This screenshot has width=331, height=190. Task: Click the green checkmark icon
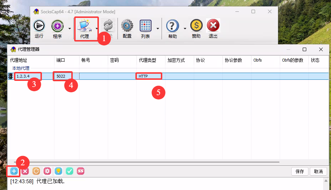(x=69, y=171)
